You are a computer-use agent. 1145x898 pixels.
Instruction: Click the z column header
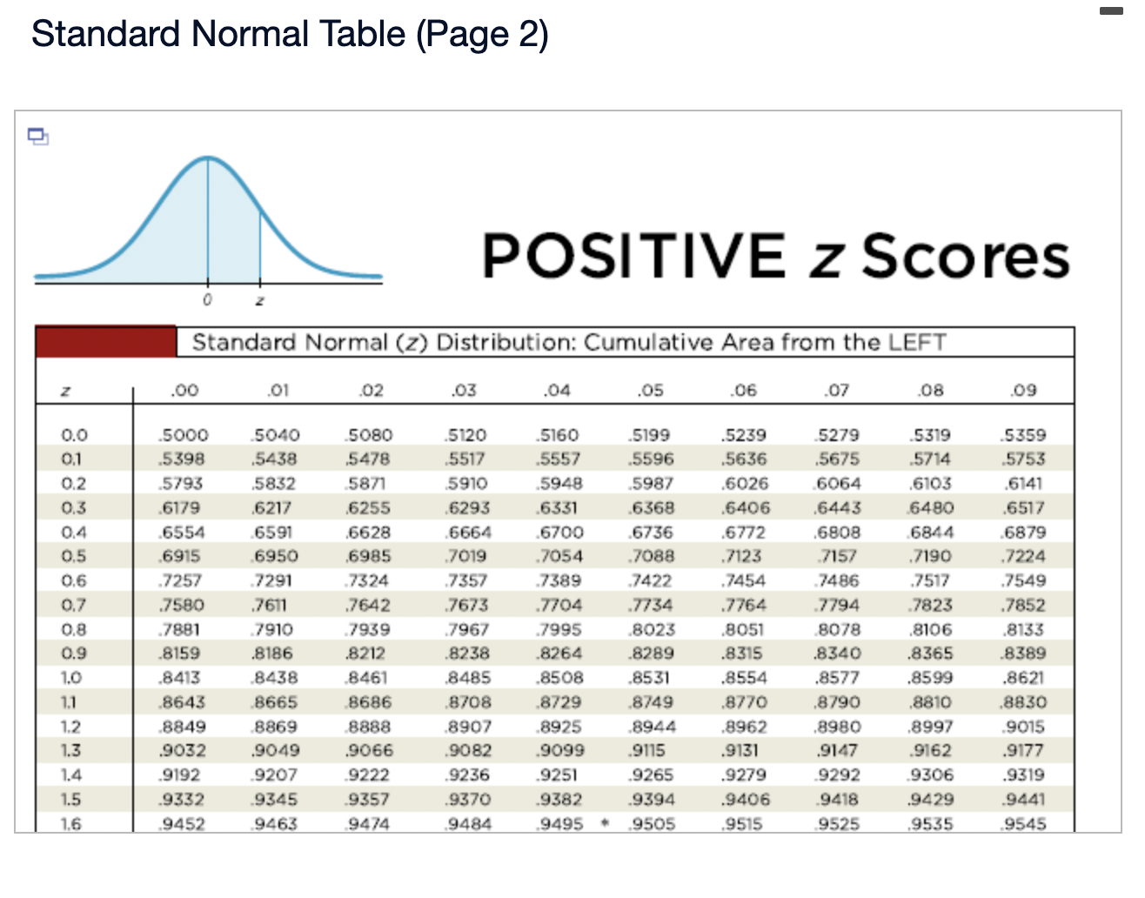coord(64,392)
